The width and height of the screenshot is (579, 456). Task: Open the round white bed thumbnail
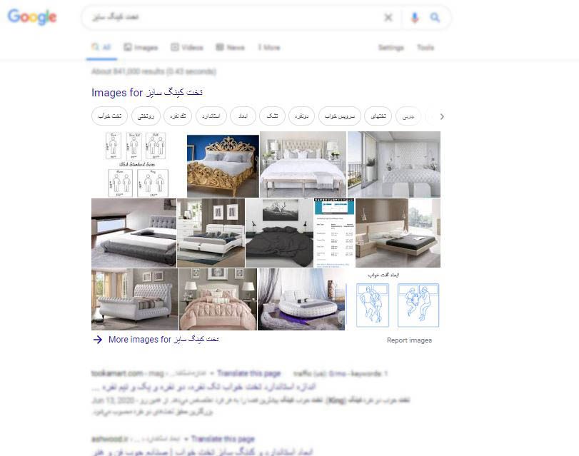[x=301, y=299]
